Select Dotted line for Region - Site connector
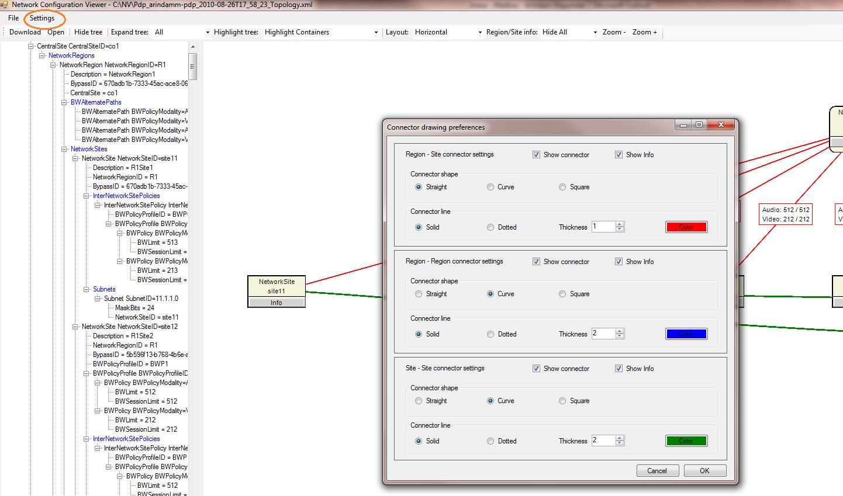843x496 pixels. [490, 227]
